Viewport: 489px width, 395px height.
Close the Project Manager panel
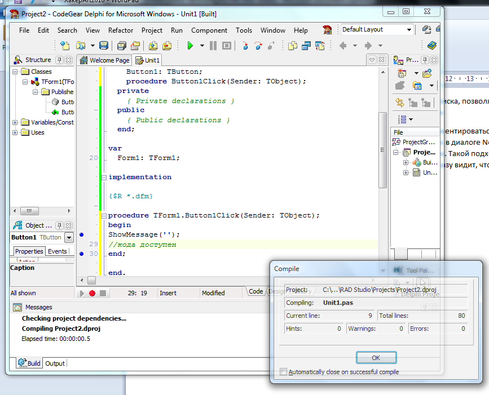[434, 60]
